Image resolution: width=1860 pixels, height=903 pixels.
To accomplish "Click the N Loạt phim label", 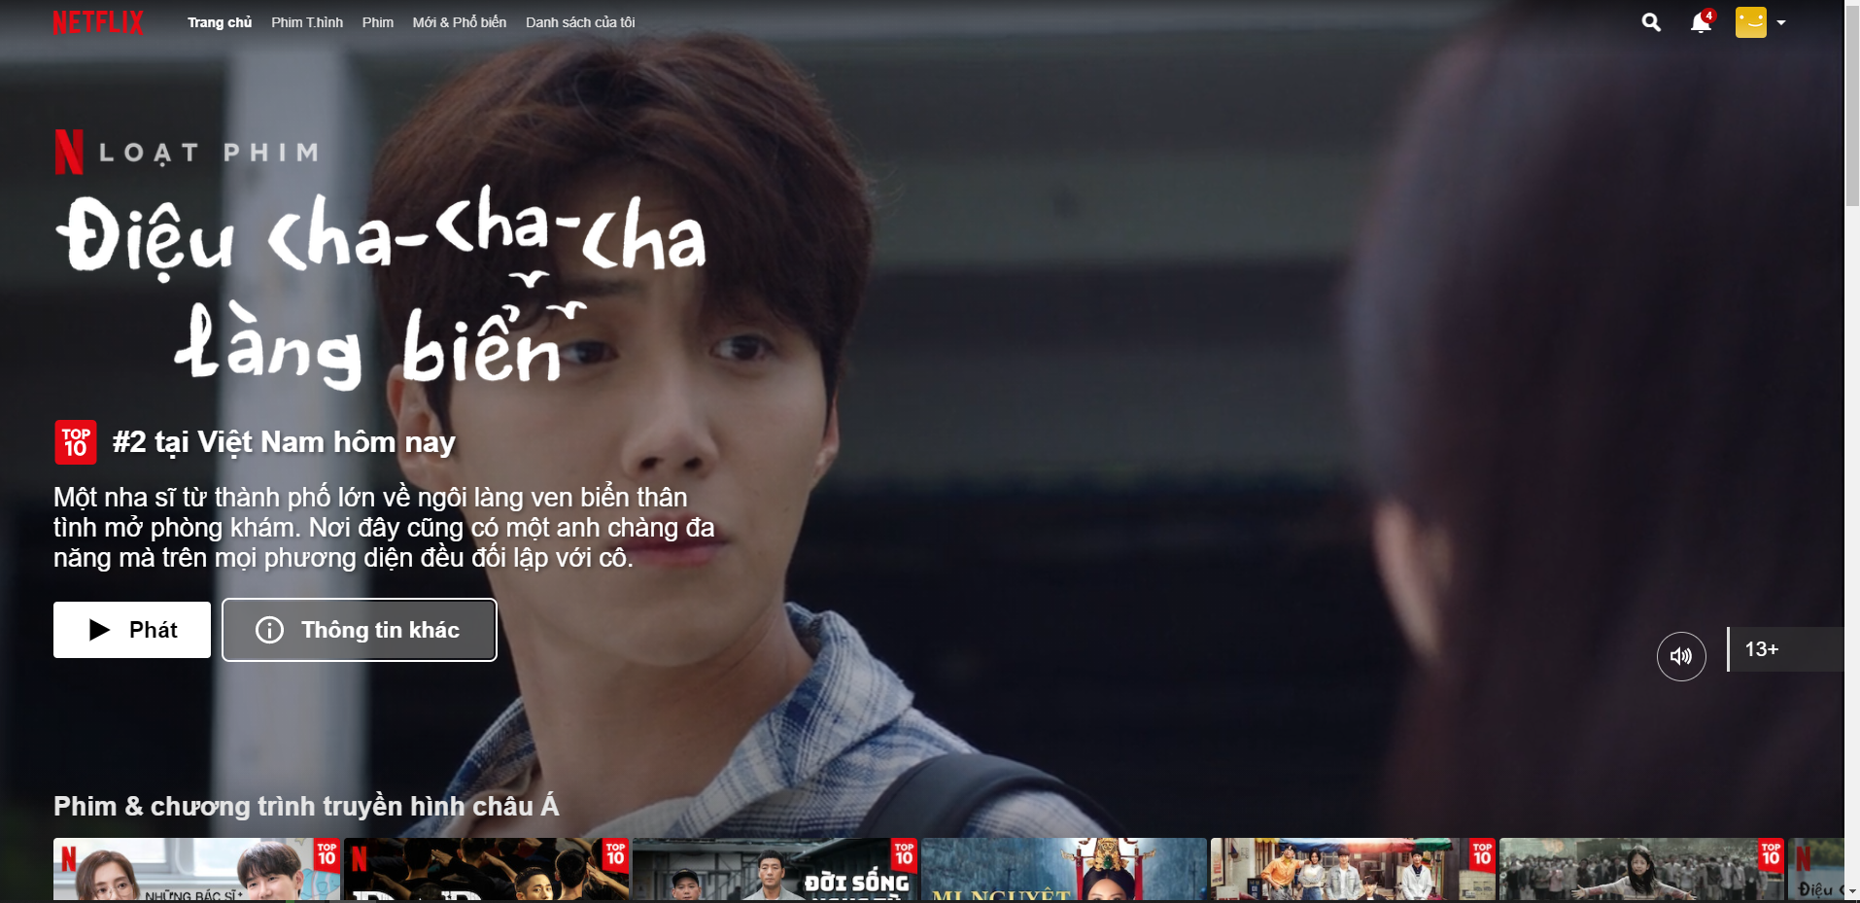I will tap(187, 153).
